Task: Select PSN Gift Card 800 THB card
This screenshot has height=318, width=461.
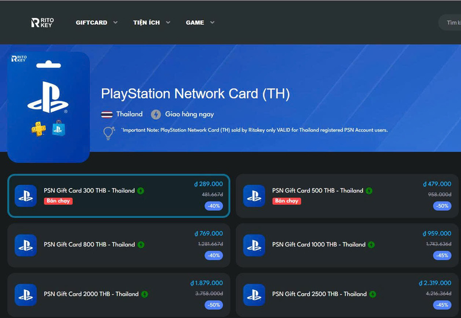Action: tap(119, 245)
